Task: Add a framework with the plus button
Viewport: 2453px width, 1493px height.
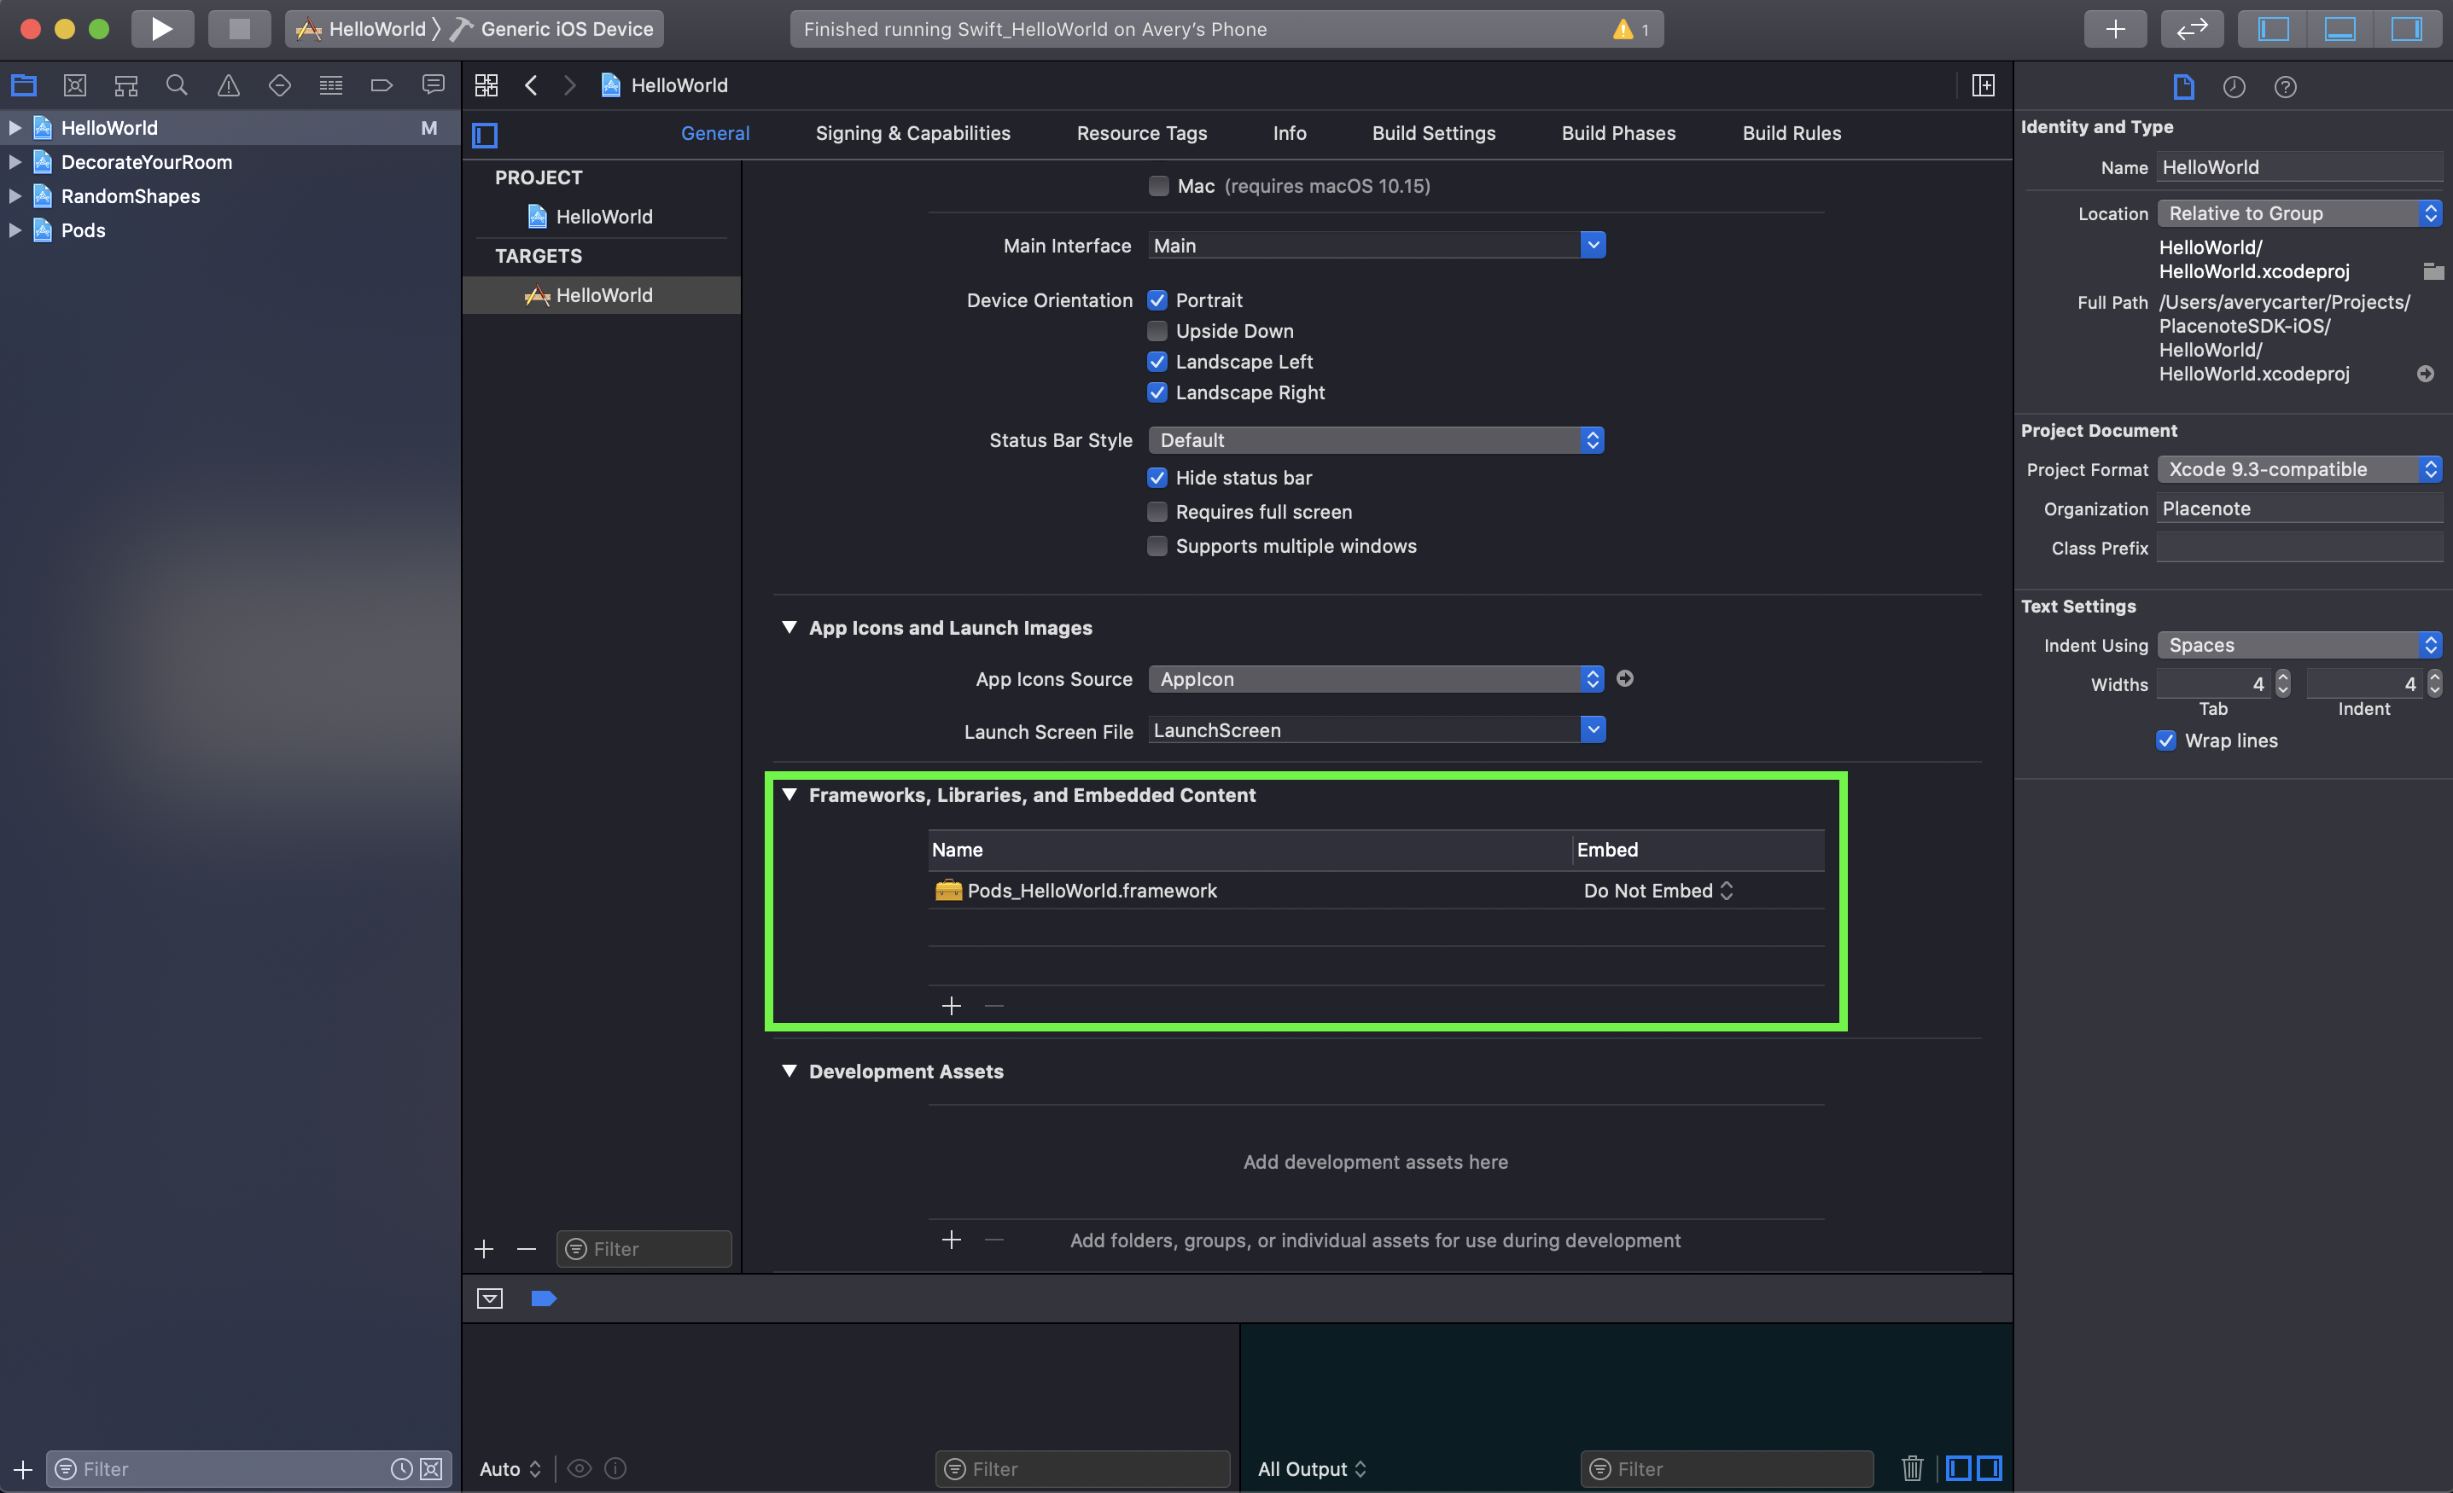Action: coord(952,1007)
